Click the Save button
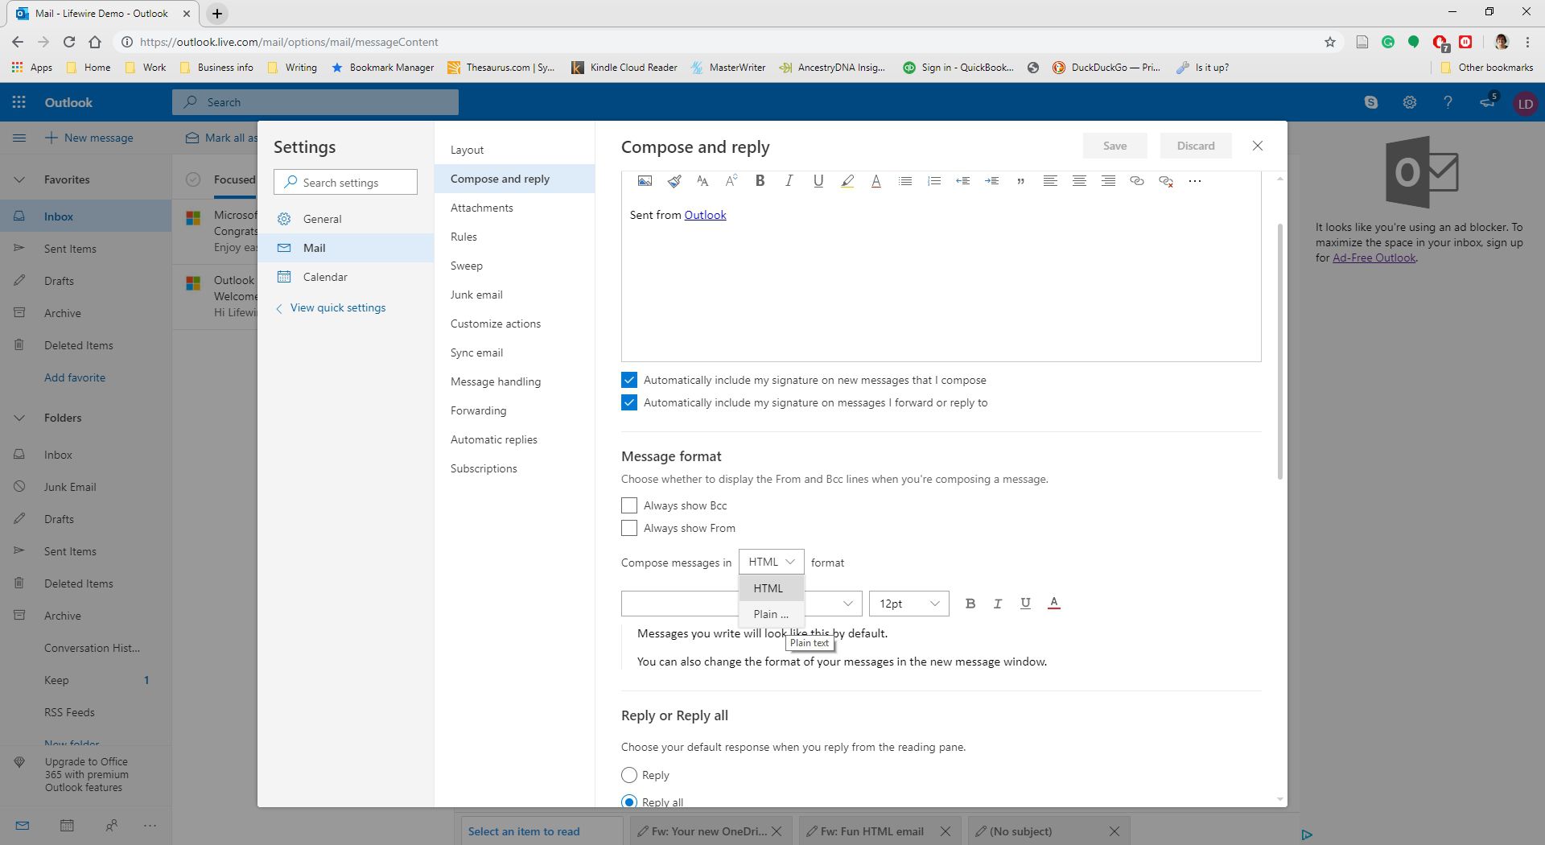 [1114, 146]
